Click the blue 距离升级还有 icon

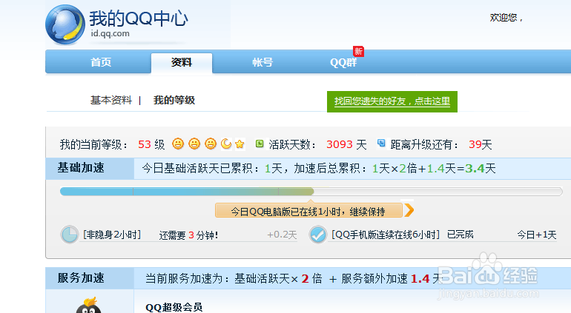click(381, 143)
